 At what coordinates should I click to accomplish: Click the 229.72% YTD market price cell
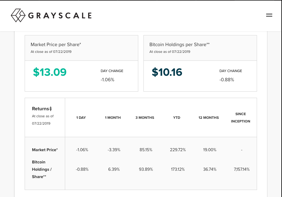click(178, 150)
